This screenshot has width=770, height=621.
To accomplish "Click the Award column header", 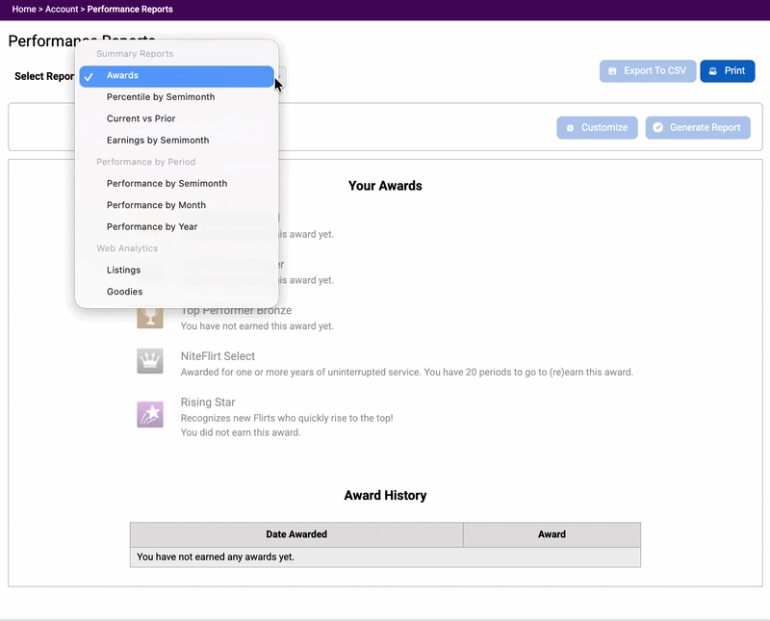I will pos(552,534).
